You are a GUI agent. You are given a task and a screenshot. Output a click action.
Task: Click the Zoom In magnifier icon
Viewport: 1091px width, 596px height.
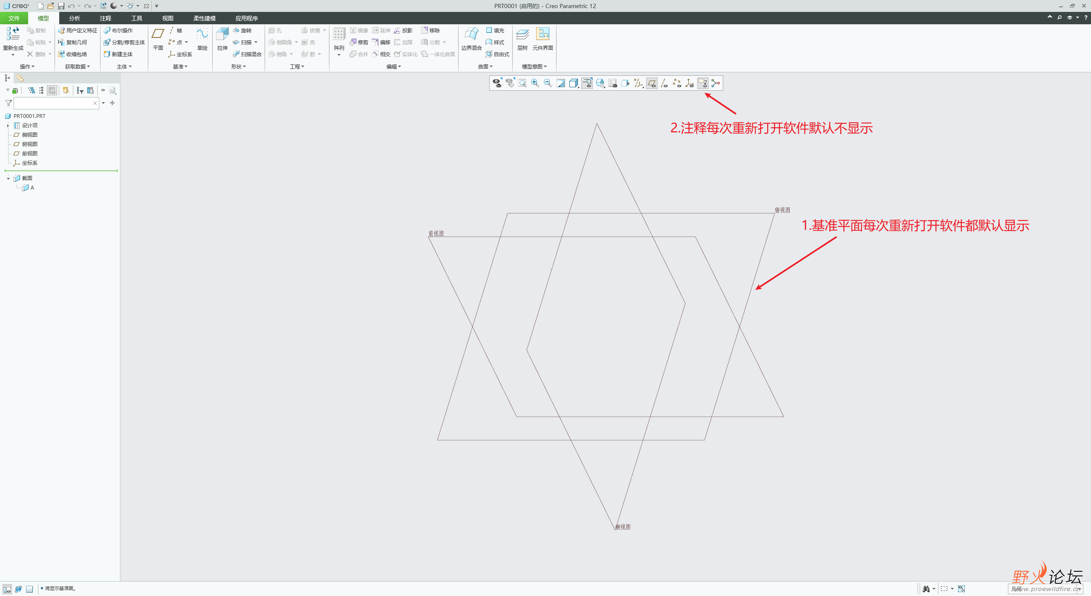[x=535, y=83]
